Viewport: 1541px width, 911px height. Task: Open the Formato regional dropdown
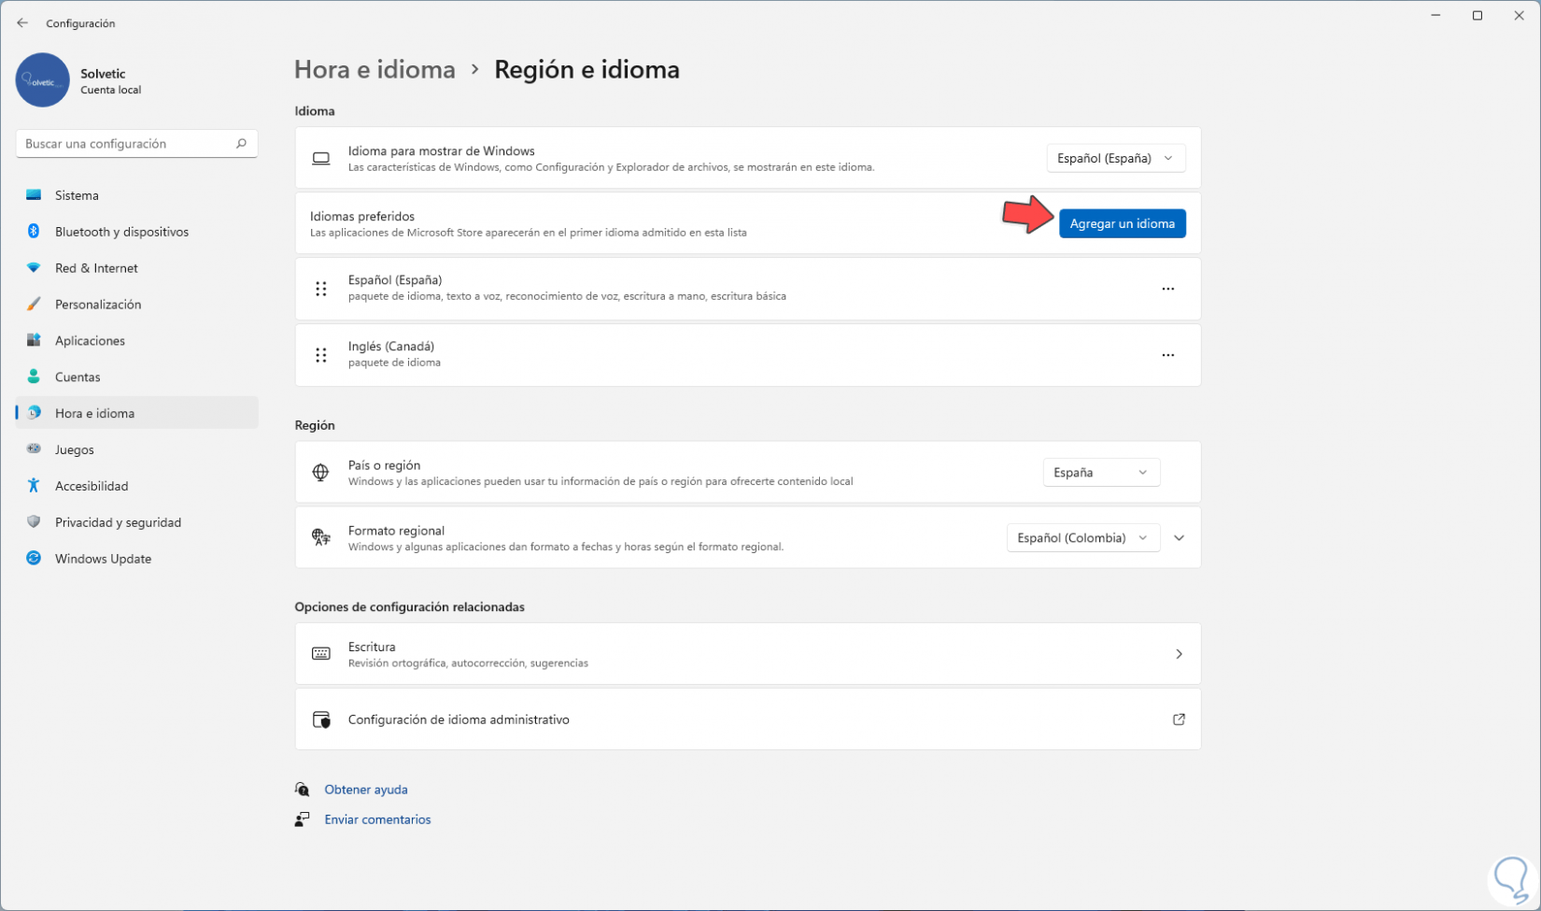(x=1082, y=538)
